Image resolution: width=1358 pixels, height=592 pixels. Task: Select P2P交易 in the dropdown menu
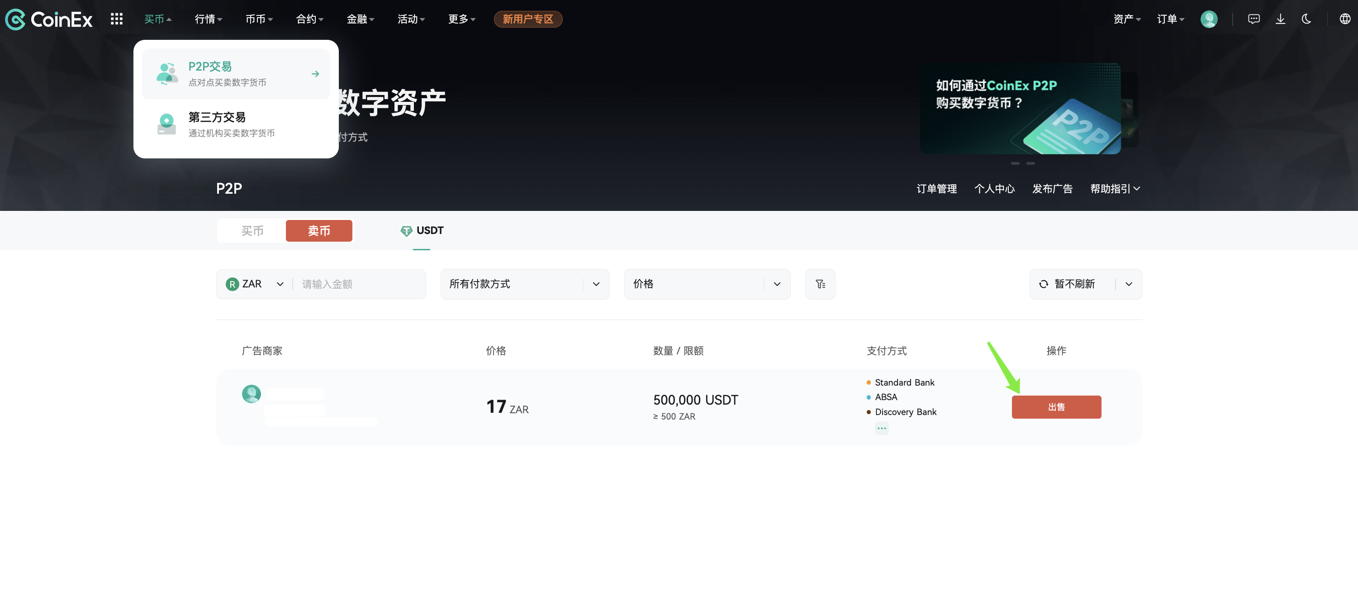[236, 73]
